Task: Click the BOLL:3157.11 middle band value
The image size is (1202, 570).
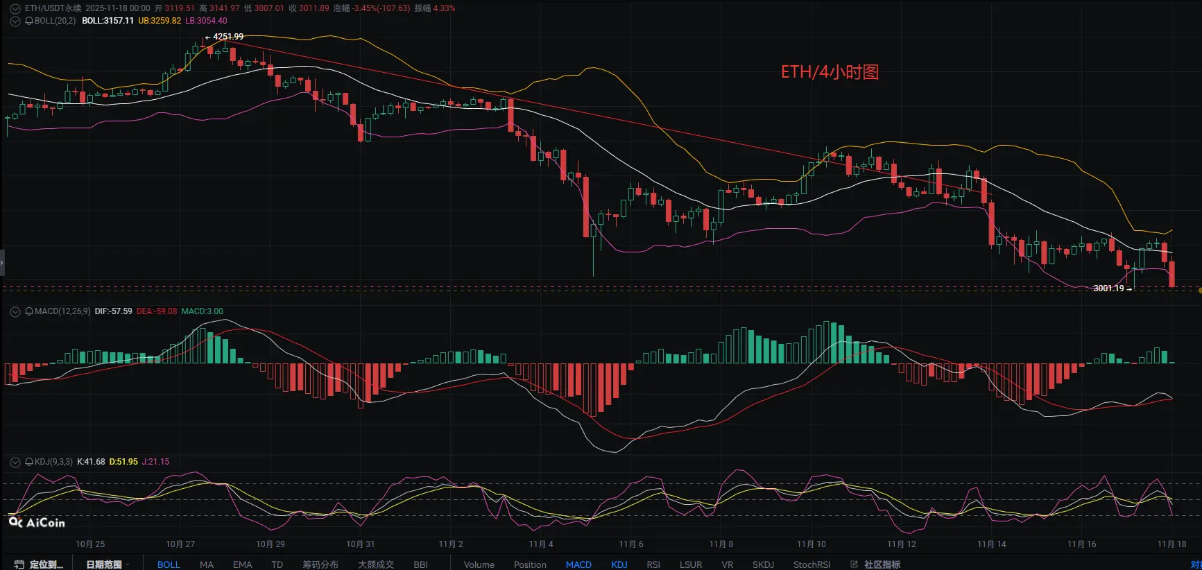Action: [108, 21]
